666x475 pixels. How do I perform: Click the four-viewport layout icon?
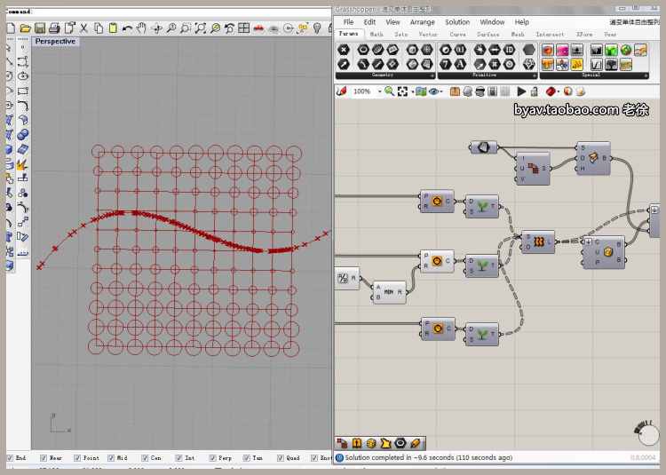click(242, 28)
